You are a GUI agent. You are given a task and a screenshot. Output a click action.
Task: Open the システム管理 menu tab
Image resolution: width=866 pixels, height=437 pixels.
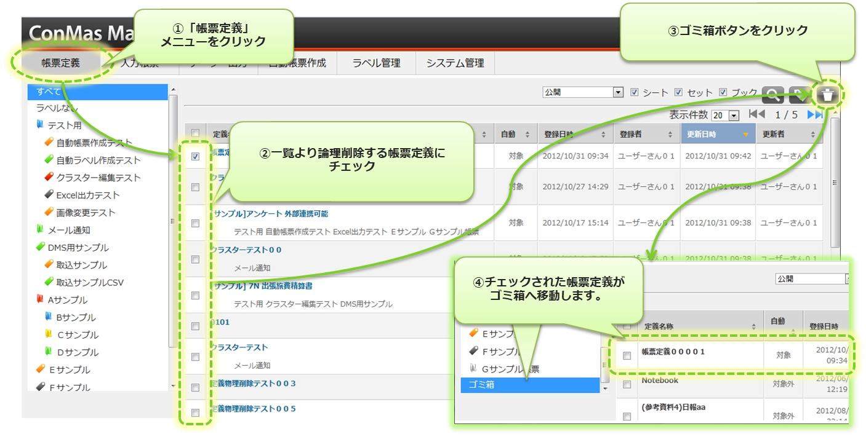[x=455, y=63]
